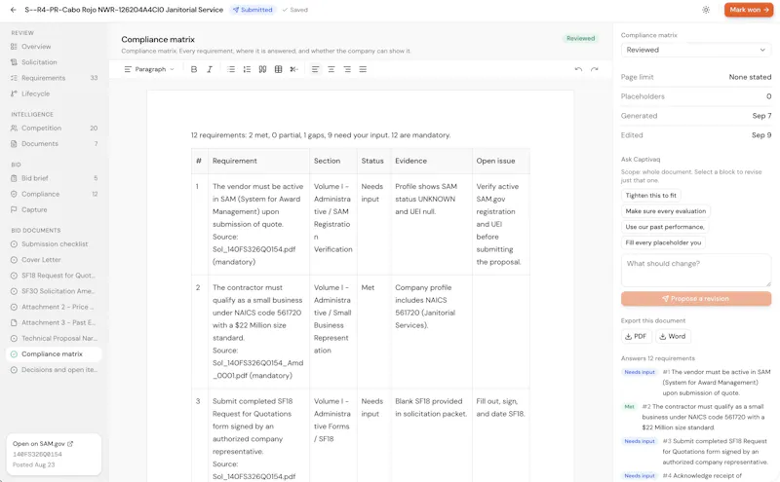
Task: Insert a numbered list
Action: tap(247, 69)
